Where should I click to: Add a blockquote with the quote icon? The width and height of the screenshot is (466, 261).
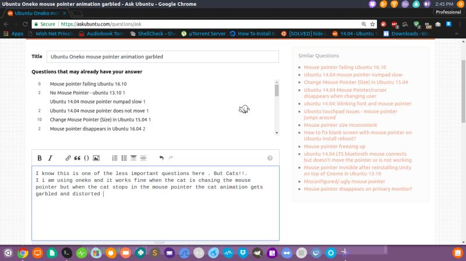(x=77, y=158)
